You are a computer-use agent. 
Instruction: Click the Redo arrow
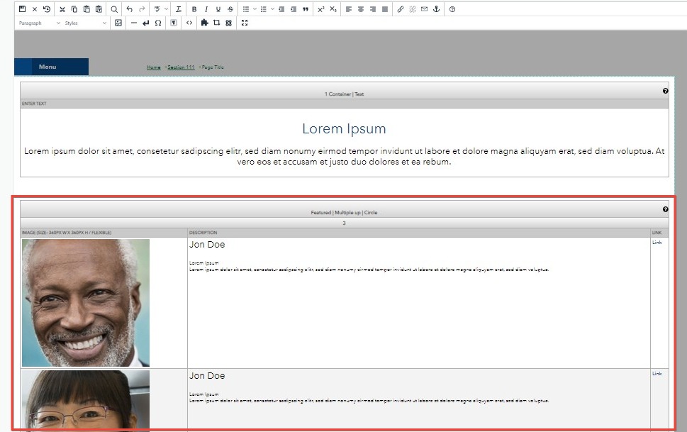142,9
